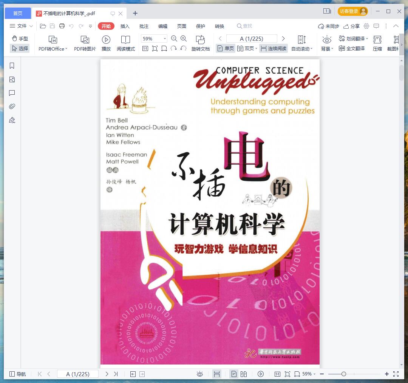Fit width in toolbar
Screen dimensions: 408x383
[164, 49]
